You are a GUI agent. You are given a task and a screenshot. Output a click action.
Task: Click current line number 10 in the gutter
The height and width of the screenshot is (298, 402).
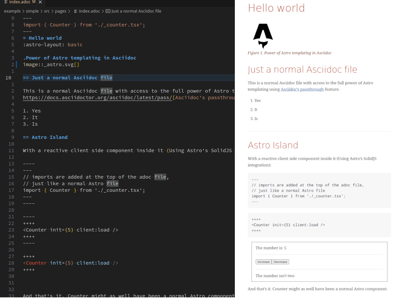[8, 78]
